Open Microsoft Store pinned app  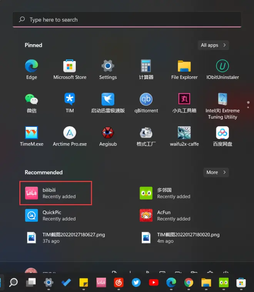(70, 70)
